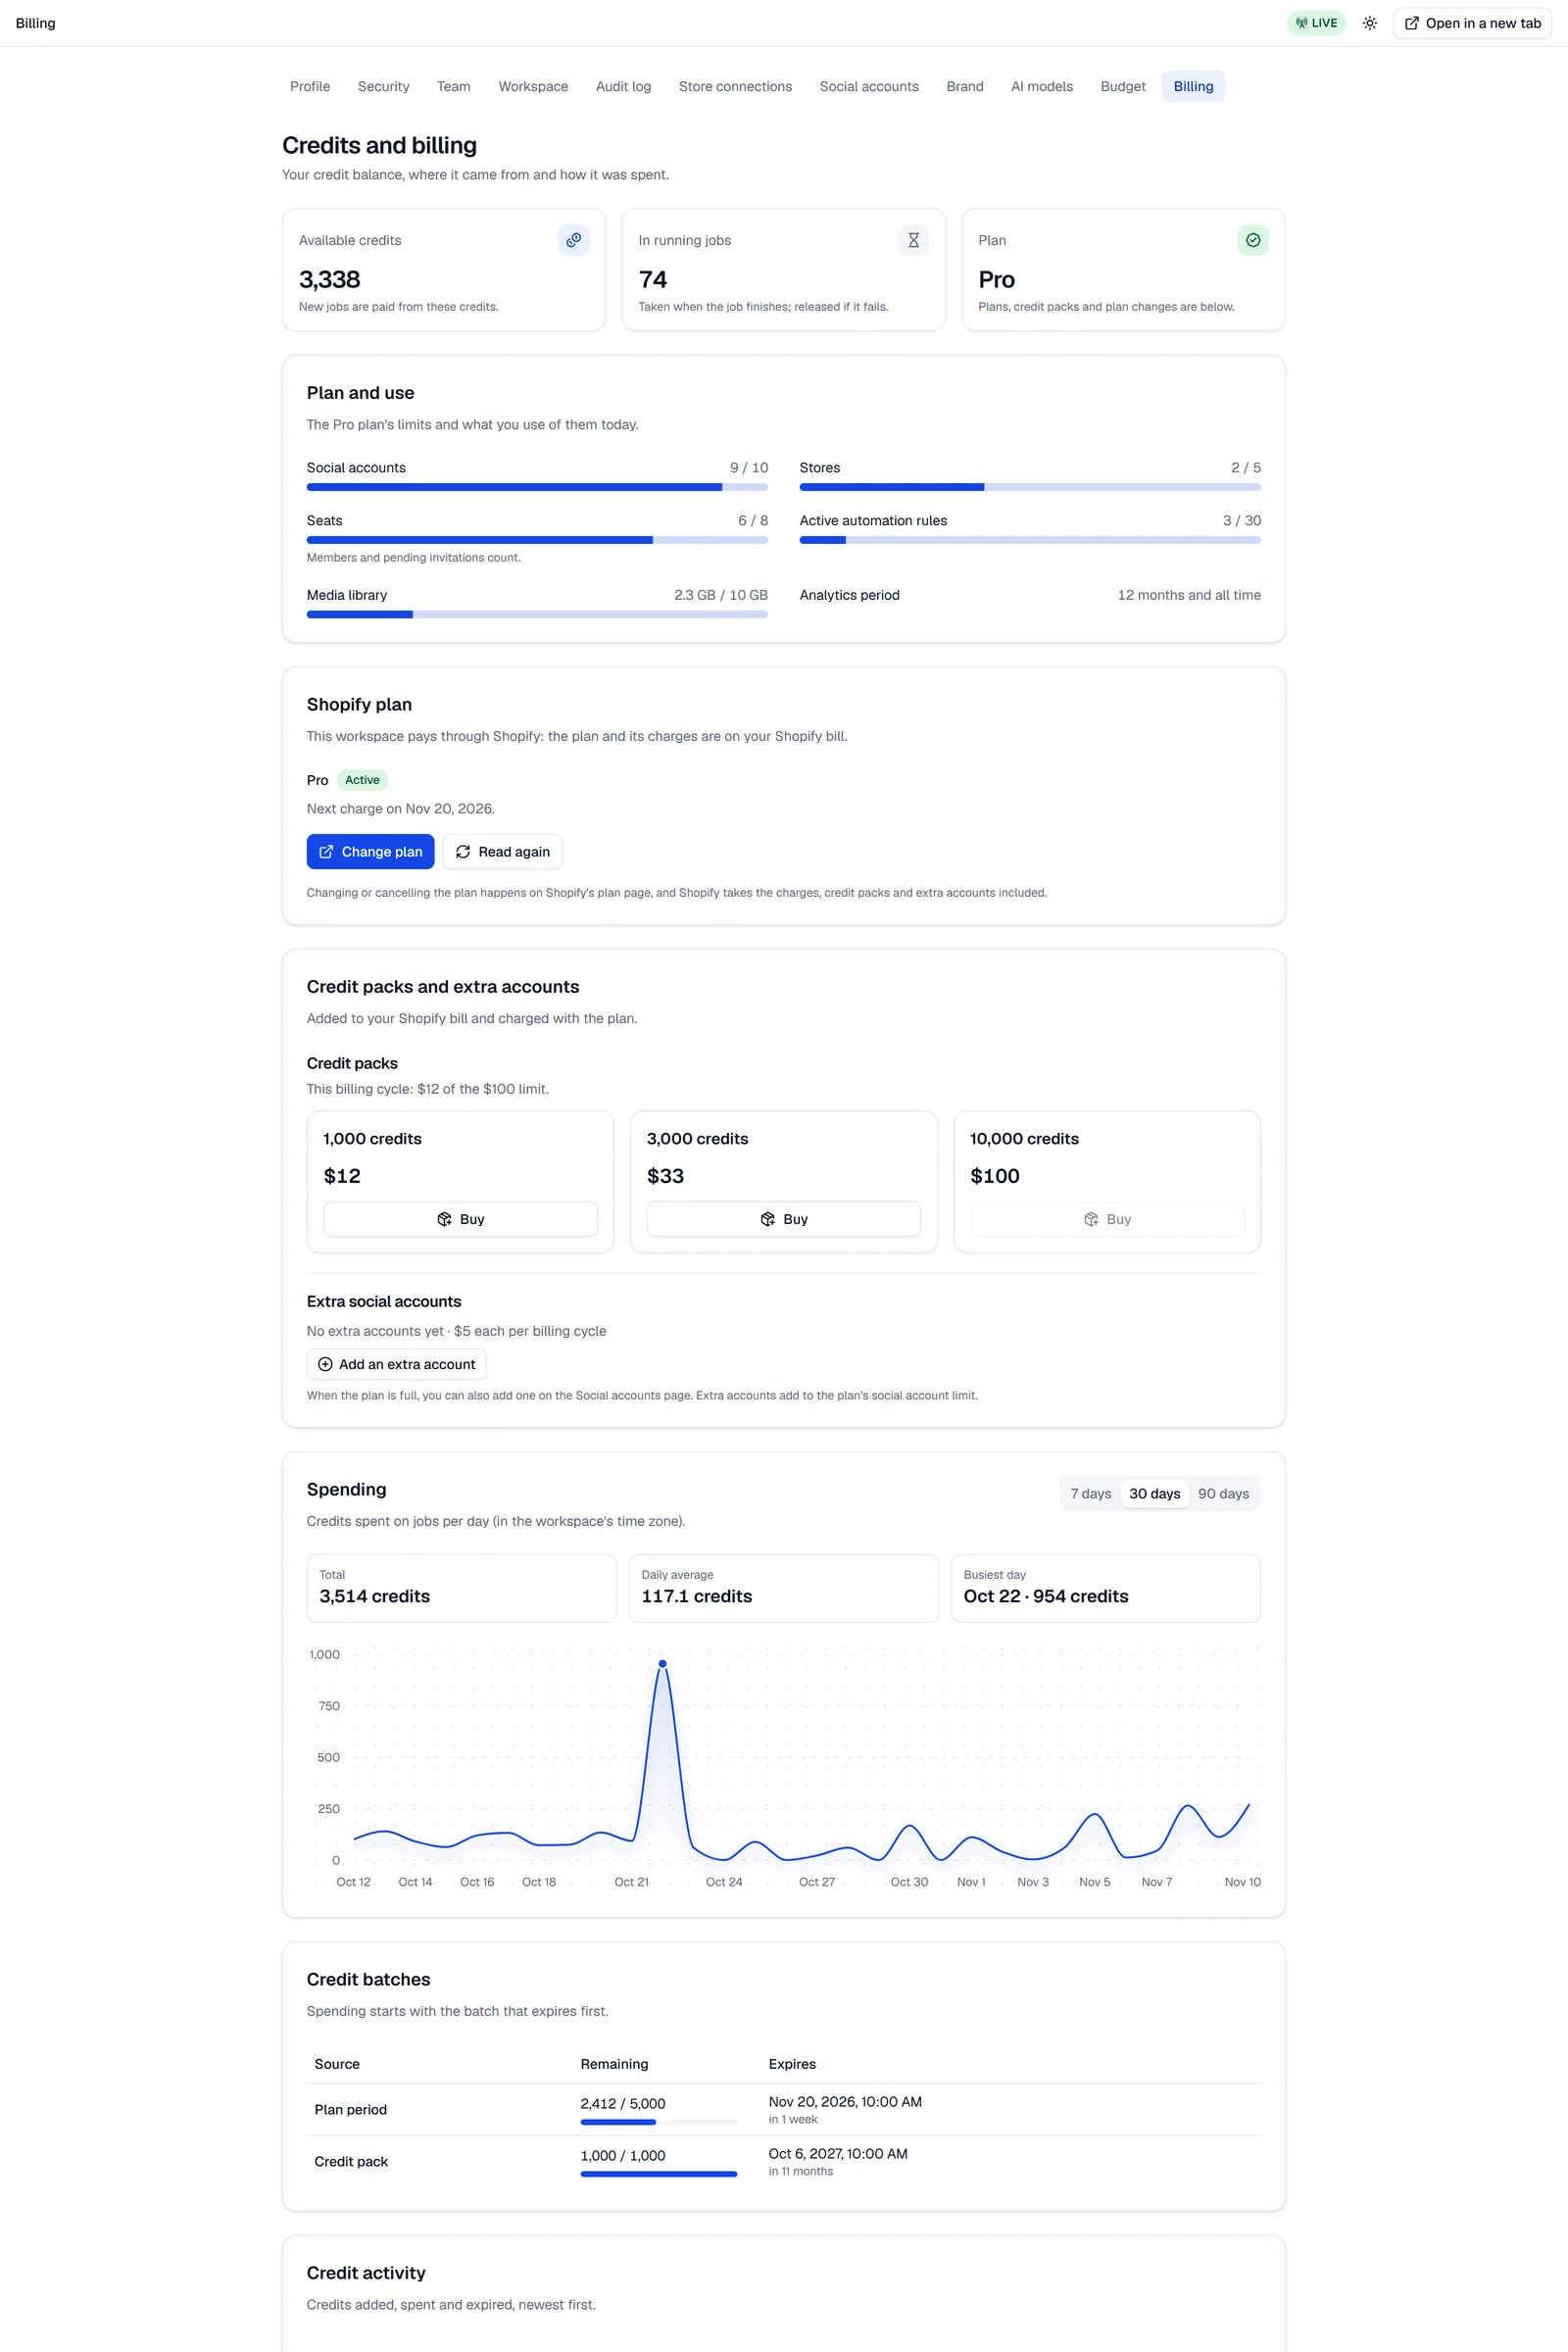This screenshot has height=2352, width=1568.
Task: Click the hourglass icon in running jobs card
Action: click(913, 240)
